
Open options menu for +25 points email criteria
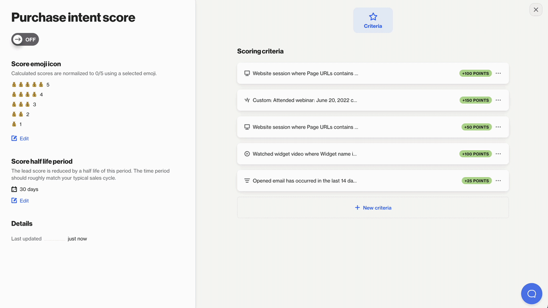click(x=498, y=181)
